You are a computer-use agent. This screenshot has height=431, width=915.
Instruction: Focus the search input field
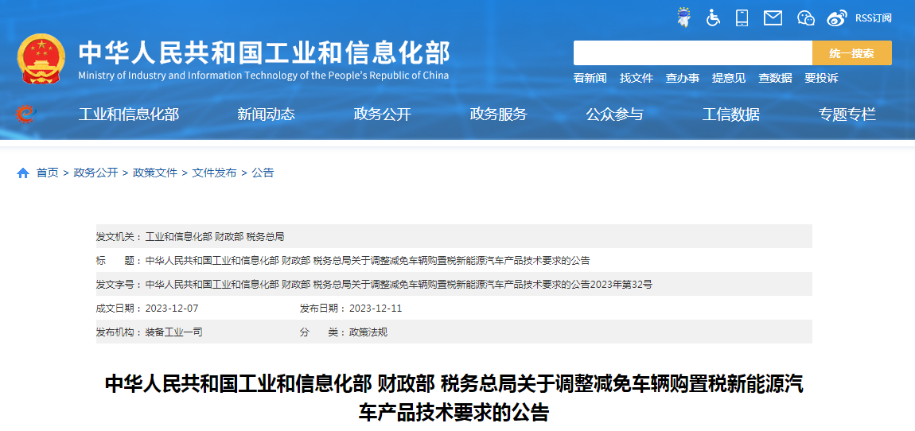[692, 53]
